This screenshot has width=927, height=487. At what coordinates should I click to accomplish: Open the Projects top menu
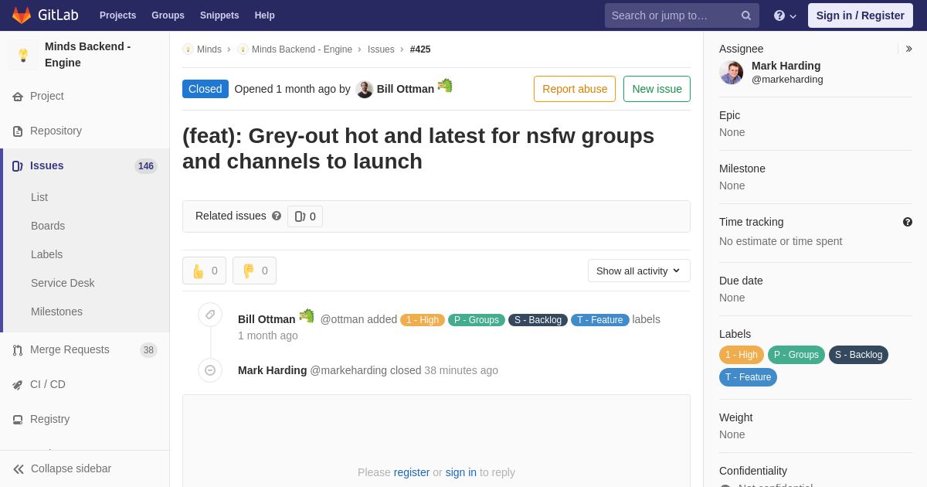117,15
